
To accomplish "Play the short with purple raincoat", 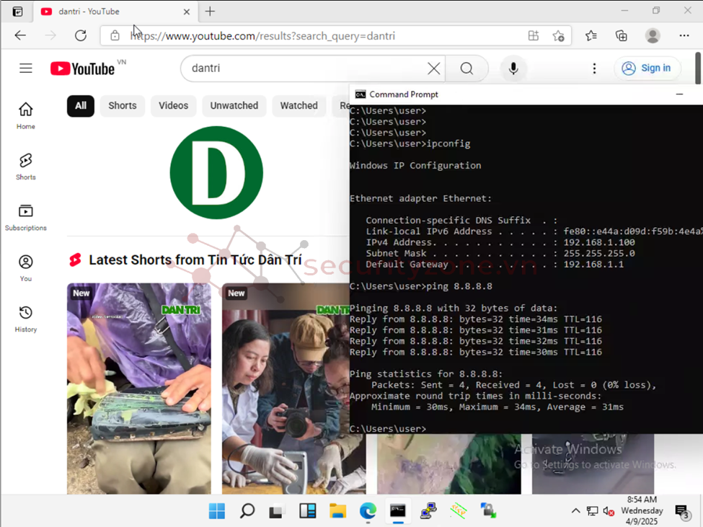I will pos(139,388).
